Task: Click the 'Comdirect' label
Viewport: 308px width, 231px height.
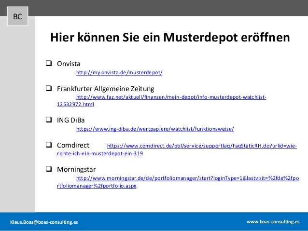Action: pyautogui.click(x=73, y=145)
